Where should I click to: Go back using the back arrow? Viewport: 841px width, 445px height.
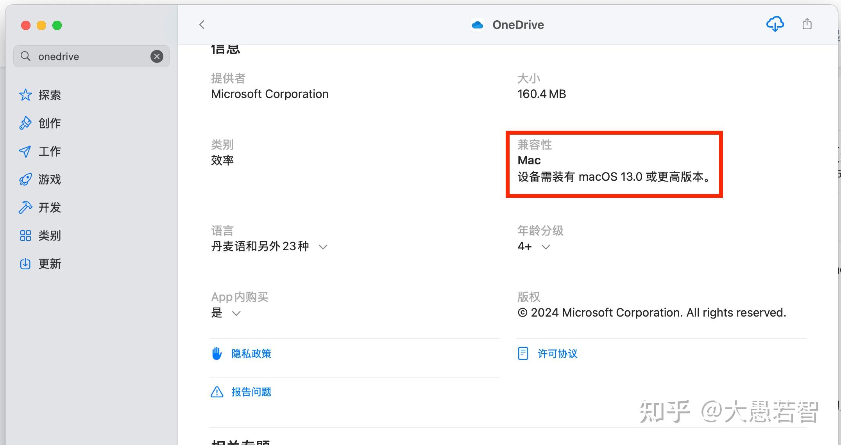(x=202, y=24)
